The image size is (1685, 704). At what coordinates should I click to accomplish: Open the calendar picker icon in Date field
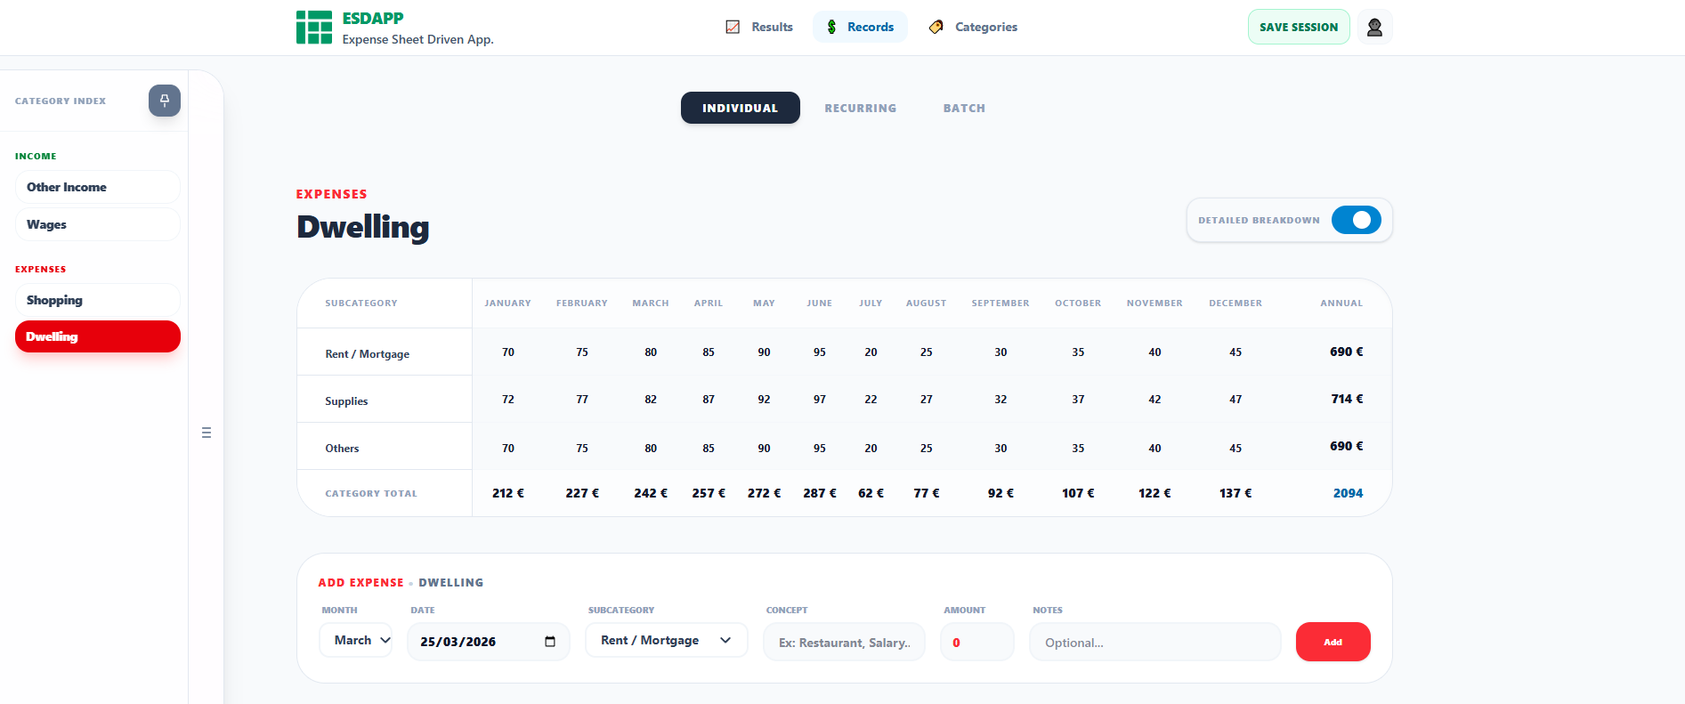point(550,642)
